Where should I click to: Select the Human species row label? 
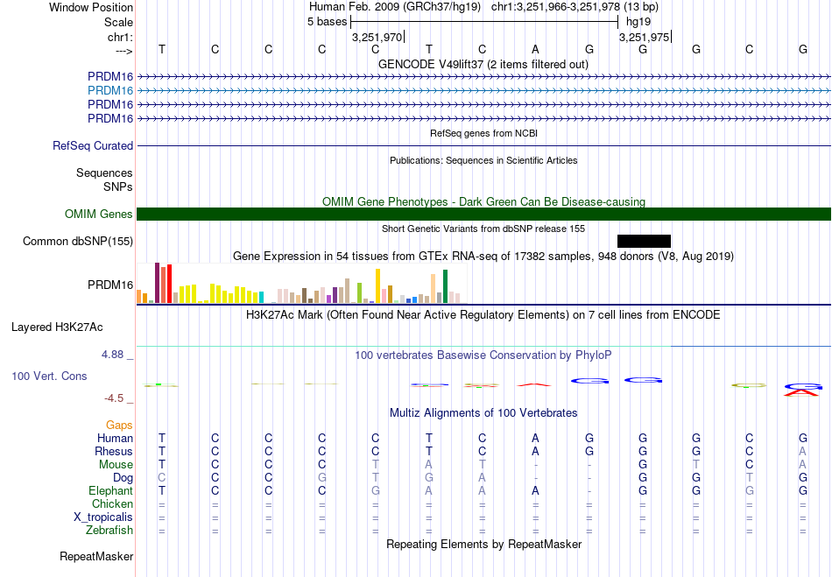(x=115, y=439)
